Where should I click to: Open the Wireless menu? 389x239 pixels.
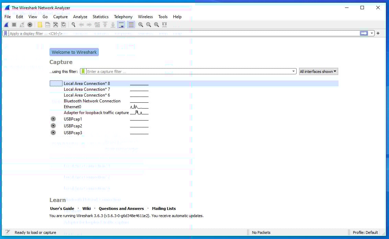click(x=145, y=17)
